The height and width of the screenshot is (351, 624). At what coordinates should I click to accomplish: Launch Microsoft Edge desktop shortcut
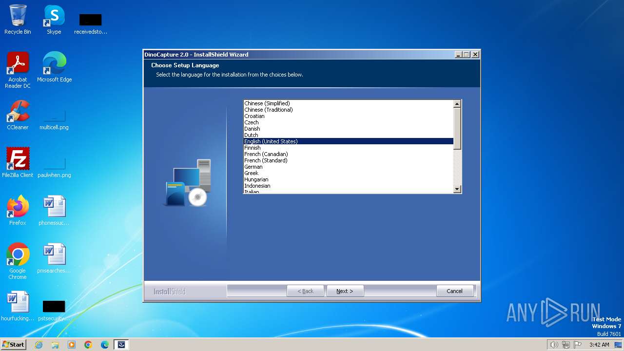[54, 67]
